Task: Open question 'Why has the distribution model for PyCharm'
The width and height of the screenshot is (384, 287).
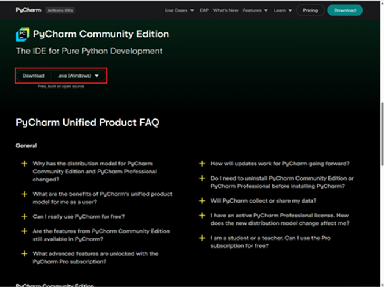Action: point(95,172)
